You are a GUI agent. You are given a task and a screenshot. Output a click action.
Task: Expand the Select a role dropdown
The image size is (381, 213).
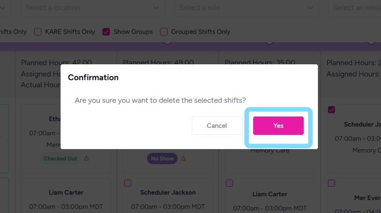pos(238,8)
